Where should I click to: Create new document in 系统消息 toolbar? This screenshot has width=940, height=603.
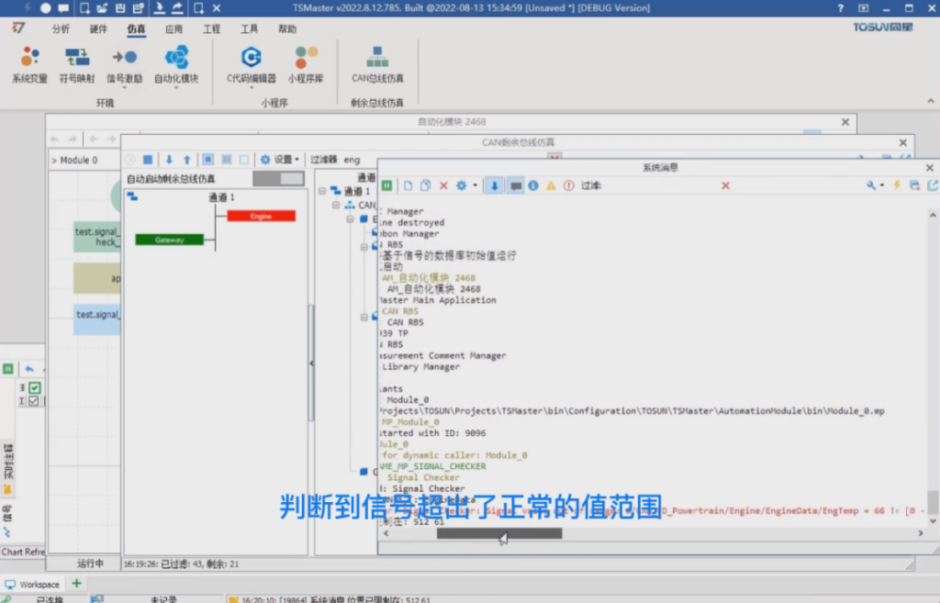coord(408,185)
